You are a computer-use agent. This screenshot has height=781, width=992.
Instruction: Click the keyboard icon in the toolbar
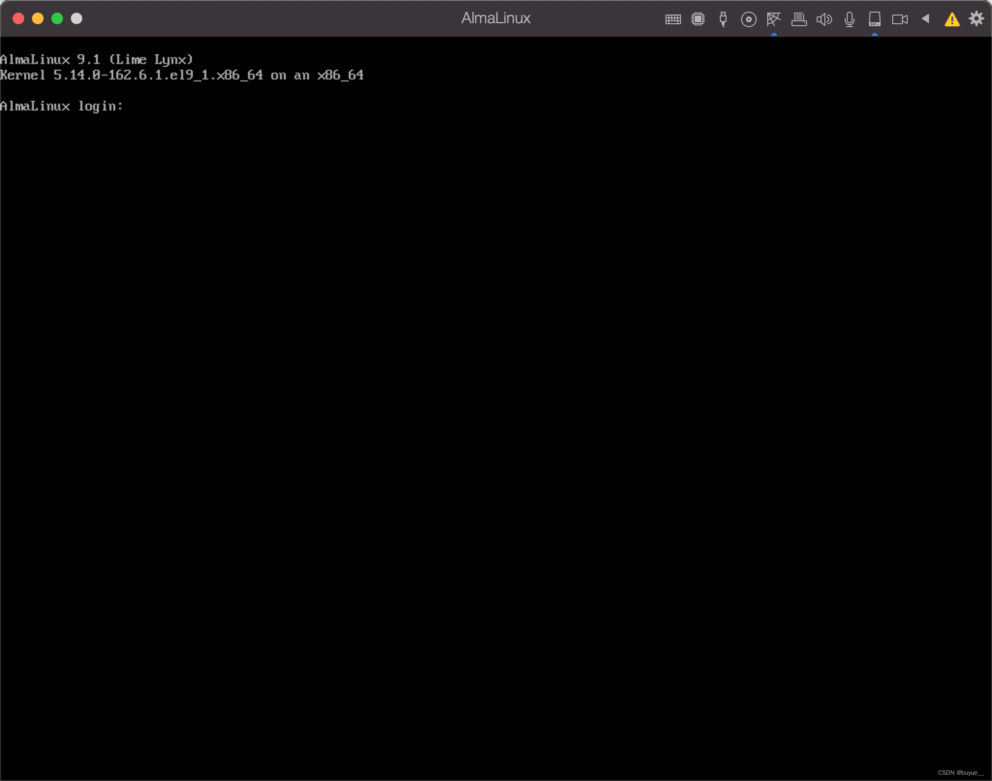pyautogui.click(x=673, y=19)
